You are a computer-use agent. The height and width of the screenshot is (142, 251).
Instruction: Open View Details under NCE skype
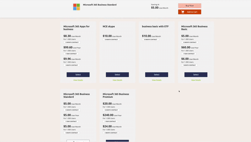pos(117,80)
